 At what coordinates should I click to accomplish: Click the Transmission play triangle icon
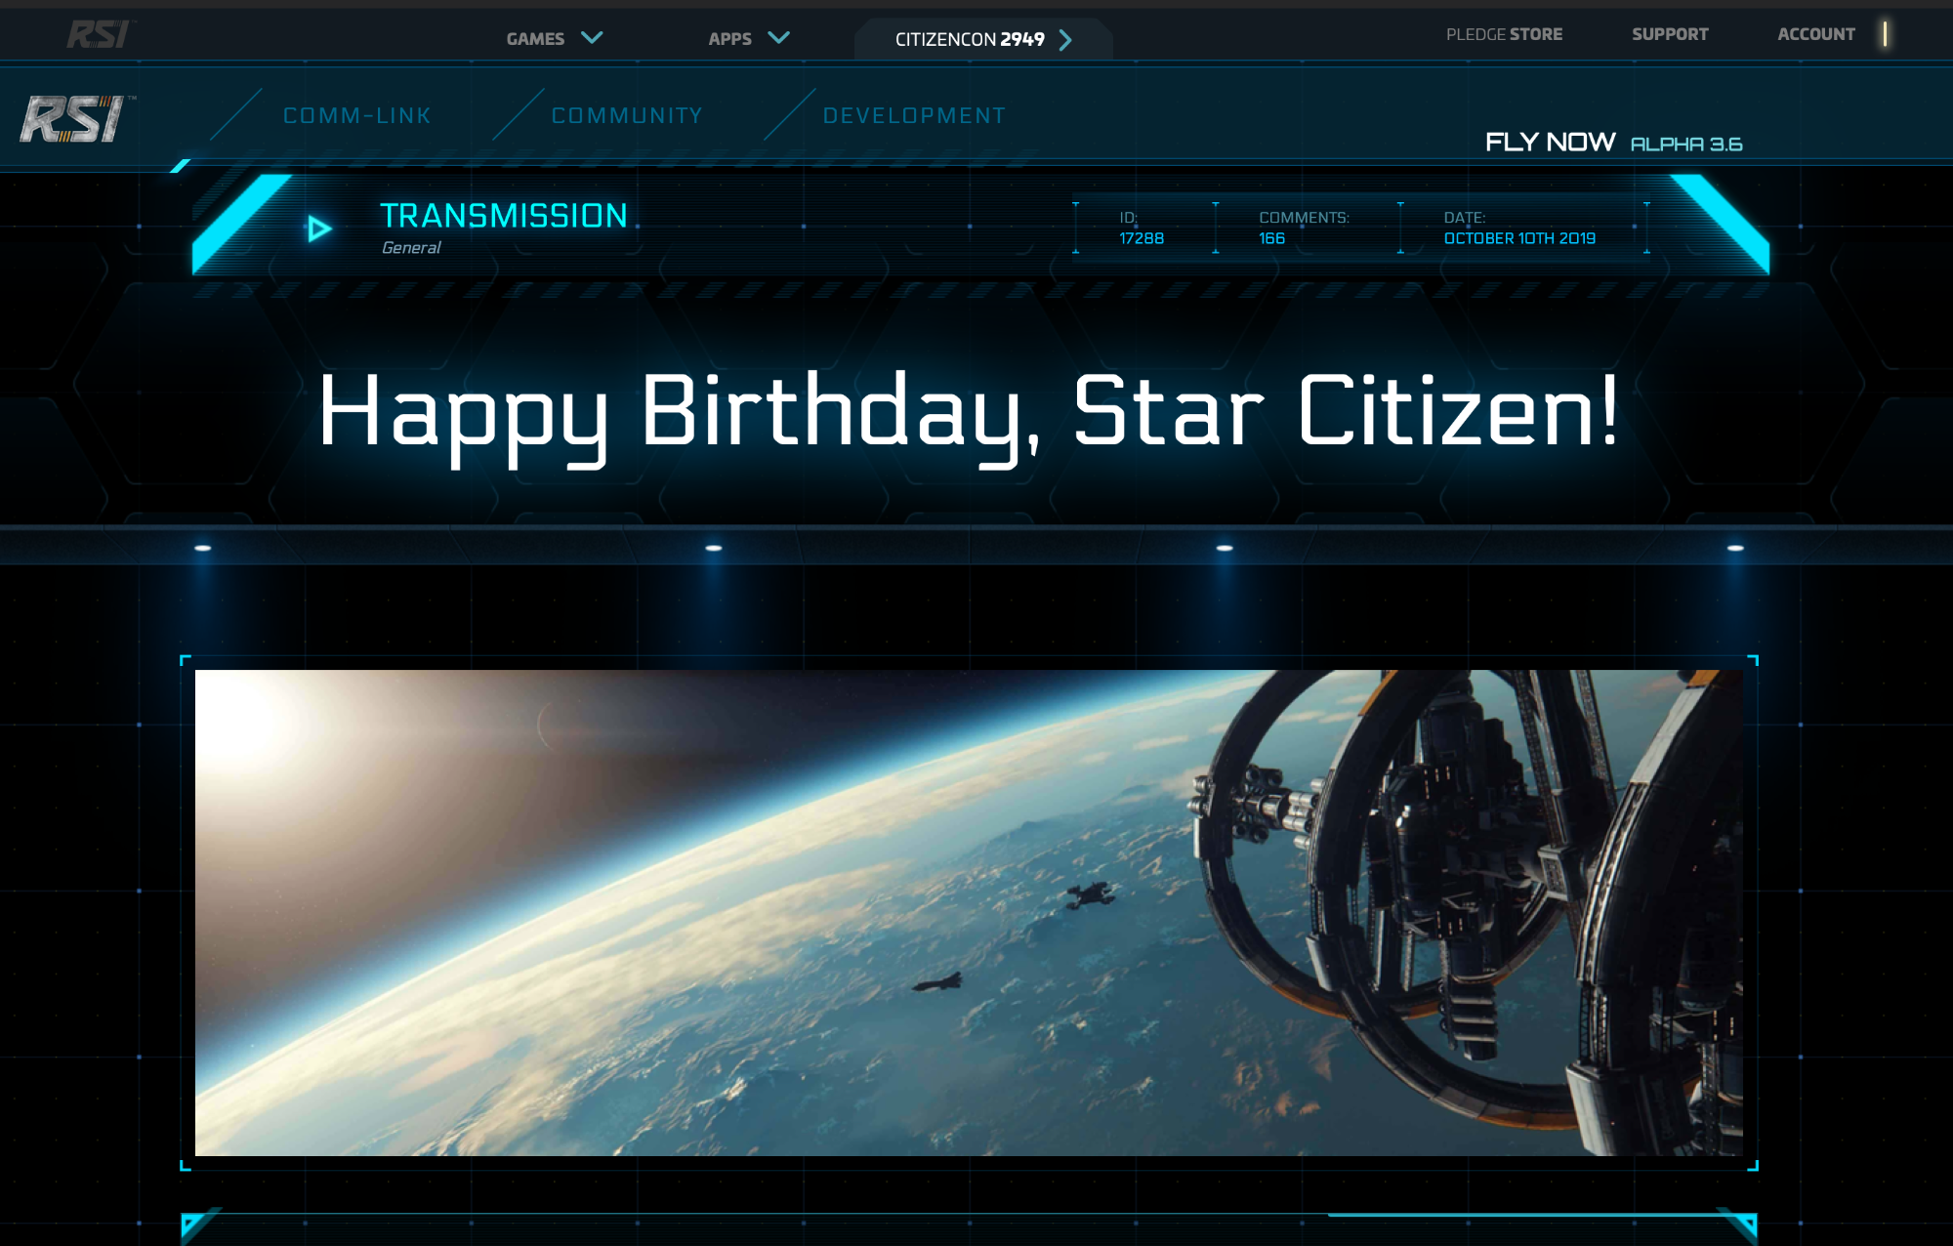tap(319, 228)
